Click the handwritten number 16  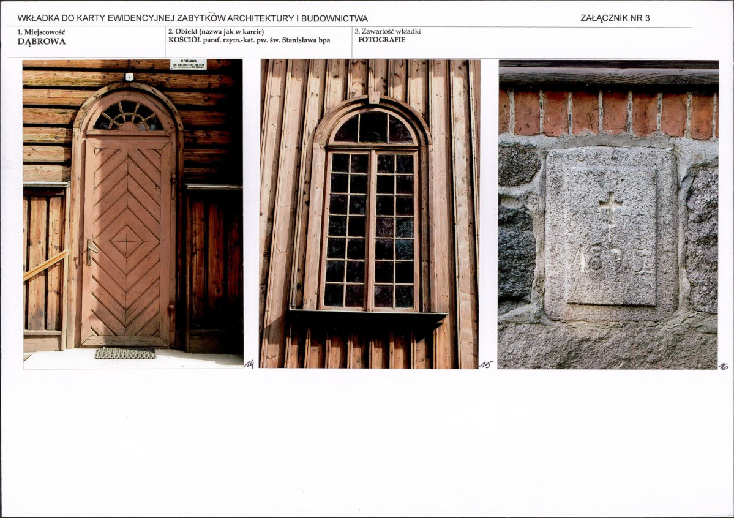[x=724, y=366]
